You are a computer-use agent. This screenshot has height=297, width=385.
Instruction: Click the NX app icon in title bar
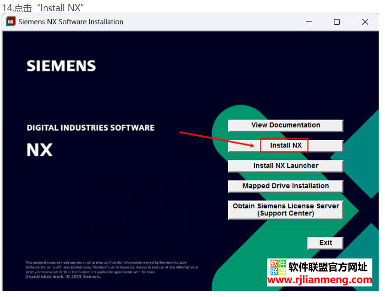pos(11,22)
